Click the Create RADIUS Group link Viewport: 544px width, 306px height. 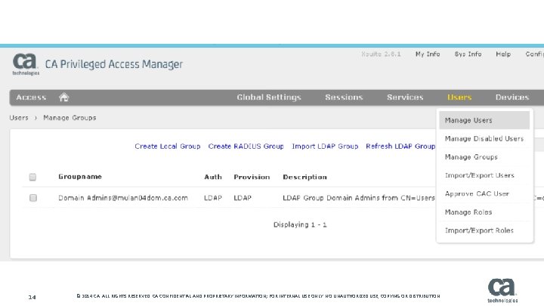(x=246, y=147)
